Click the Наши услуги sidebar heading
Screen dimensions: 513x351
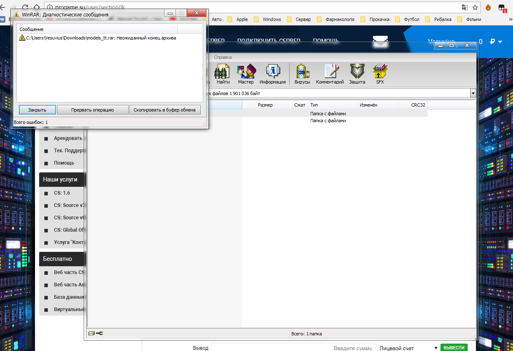click(61, 179)
